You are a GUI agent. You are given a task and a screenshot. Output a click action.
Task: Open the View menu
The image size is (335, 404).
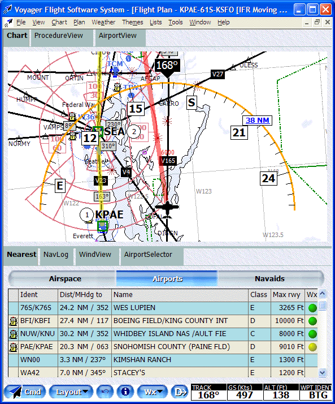[x=38, y=23]
